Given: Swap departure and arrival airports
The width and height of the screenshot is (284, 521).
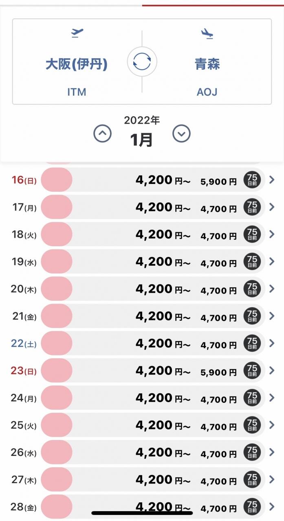Looking at the screenshot, I should pyautogui.click(x=142, y=61).
